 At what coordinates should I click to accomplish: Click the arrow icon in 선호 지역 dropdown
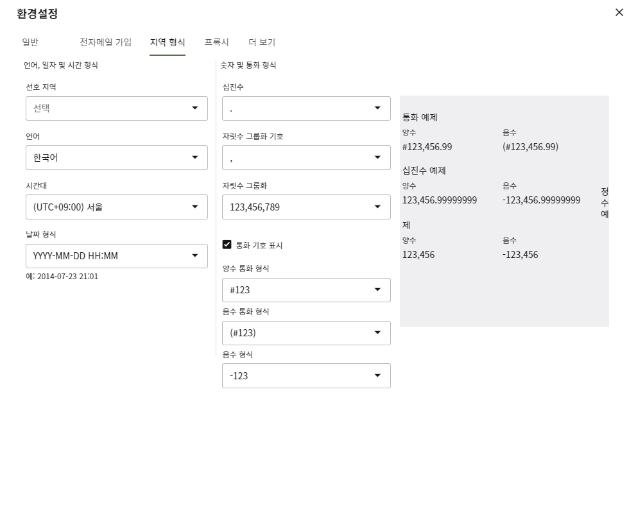click(x=195, y=108)
